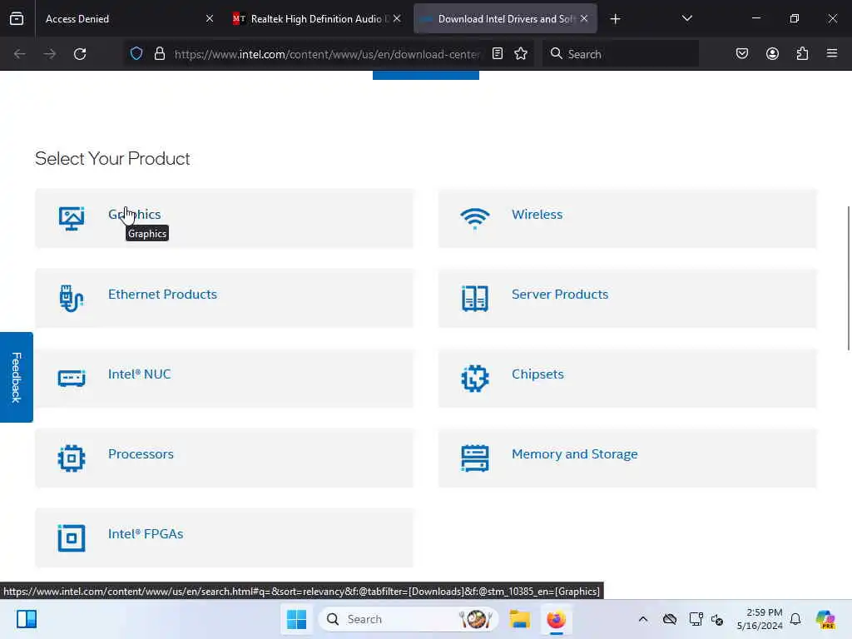This screenshot has width=852, height=639.
Task: Click the browser Search box
Action: click(621, 54)
